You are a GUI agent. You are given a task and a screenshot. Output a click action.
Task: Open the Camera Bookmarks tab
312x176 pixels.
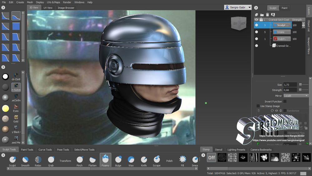[261, 149]
